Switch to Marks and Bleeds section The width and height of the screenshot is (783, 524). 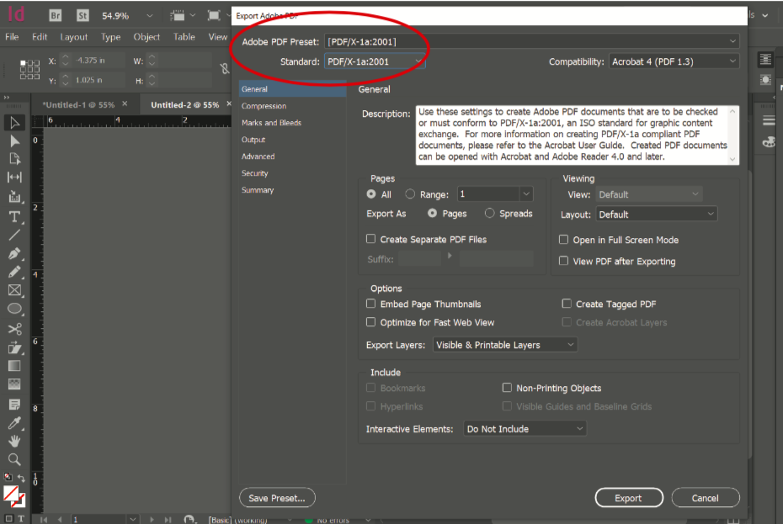pyautogui.click(x=271, y=123)
